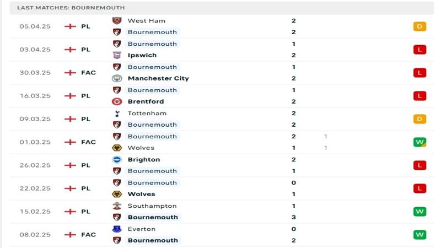This screenshot has width=441, height=248.
Task: Click the West Ham club crest
Action: pos(117,20)
